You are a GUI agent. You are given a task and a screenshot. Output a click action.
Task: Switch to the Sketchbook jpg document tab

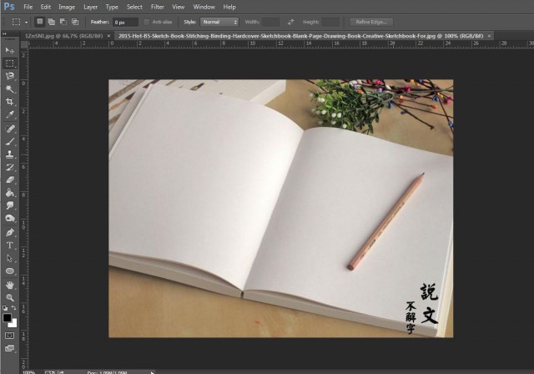pyautogui.click(x=300, y=36)
